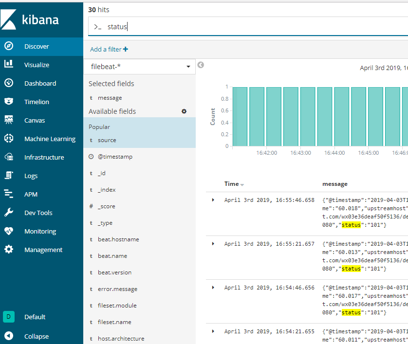Expand the 16:55:21.657 log row
The image size is (408, 344).
click(x=213, y=244)
